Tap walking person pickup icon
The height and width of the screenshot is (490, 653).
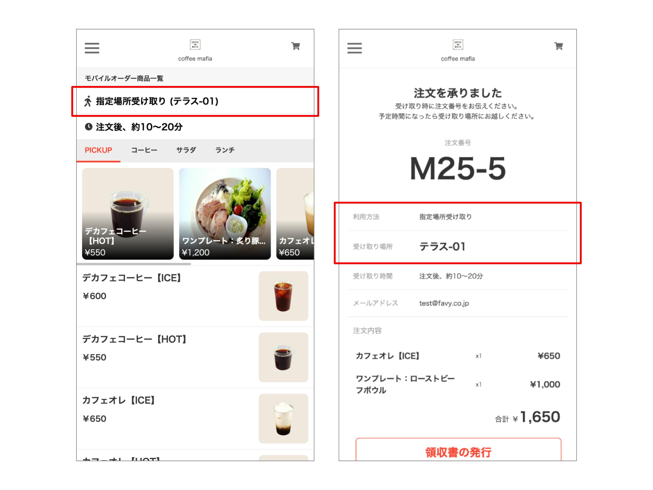88,101
